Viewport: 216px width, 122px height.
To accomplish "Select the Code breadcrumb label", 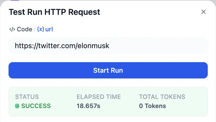I will (25, 29).
